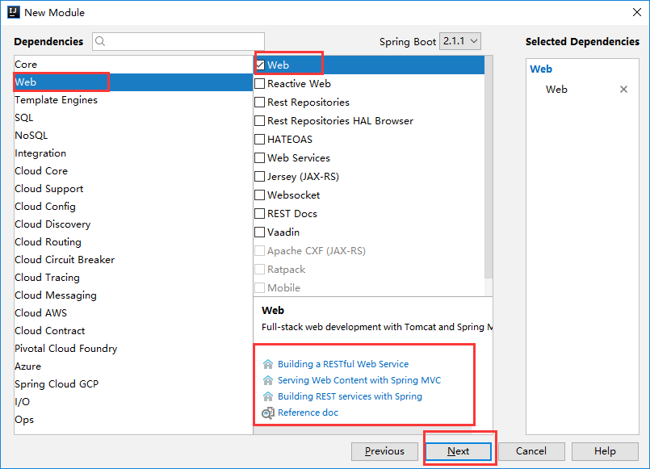The width and height of the screenshot is (650, 469).
Task: Select the SQL dependency category
Action: (x=23, y=117)
